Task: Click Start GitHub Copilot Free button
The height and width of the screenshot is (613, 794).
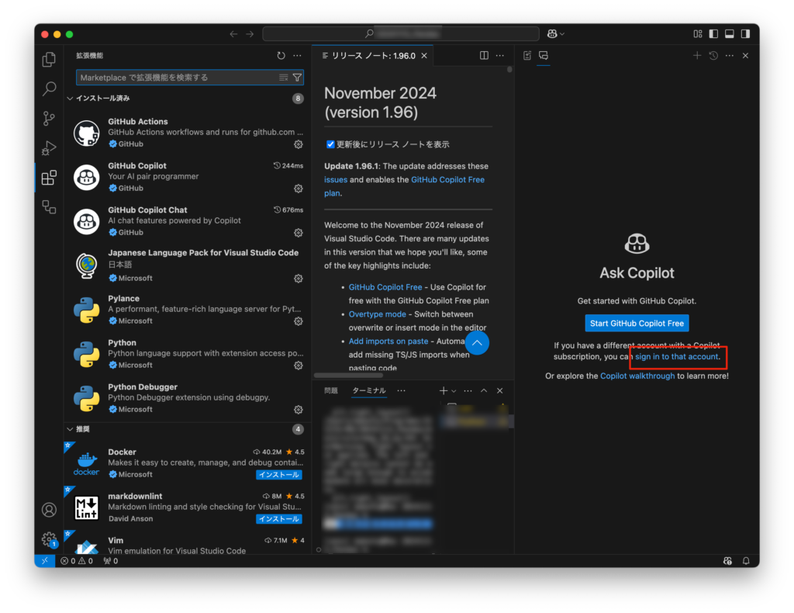Action: click(x=637, y=324)
